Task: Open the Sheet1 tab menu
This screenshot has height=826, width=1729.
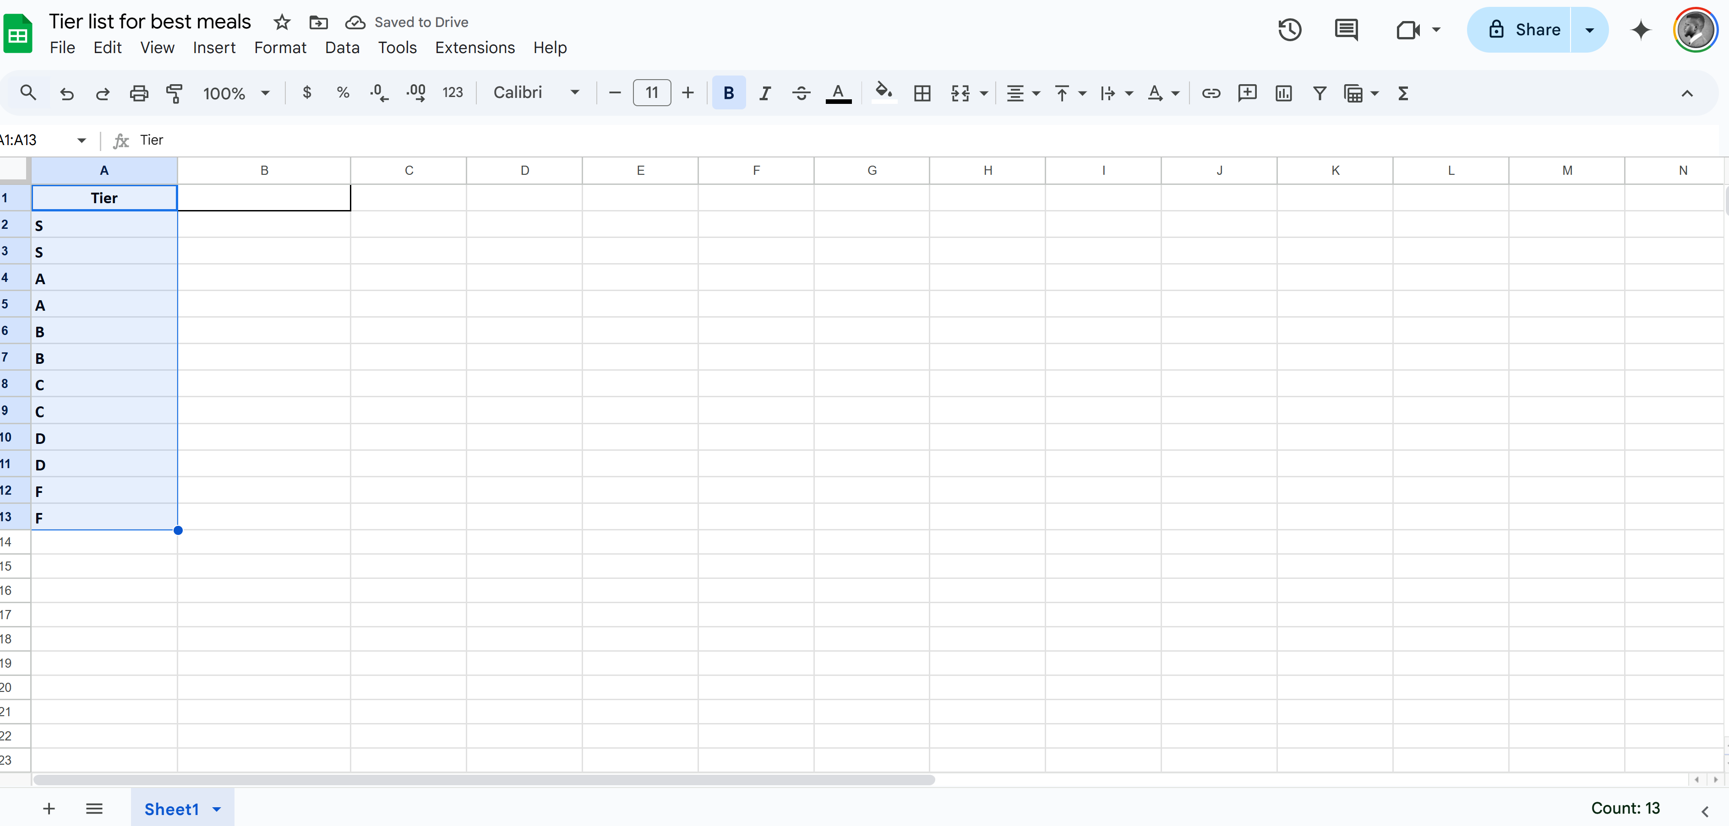Action: pyautogui.click(x=215, y=809)
